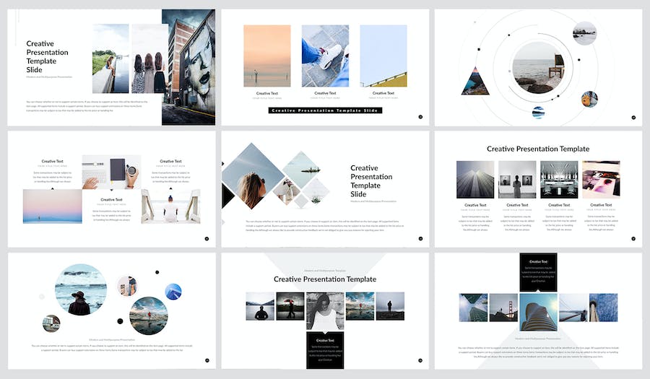Pick the small circular interior room photo
This screenshot has height=379, width=650.
pos(51,323)
